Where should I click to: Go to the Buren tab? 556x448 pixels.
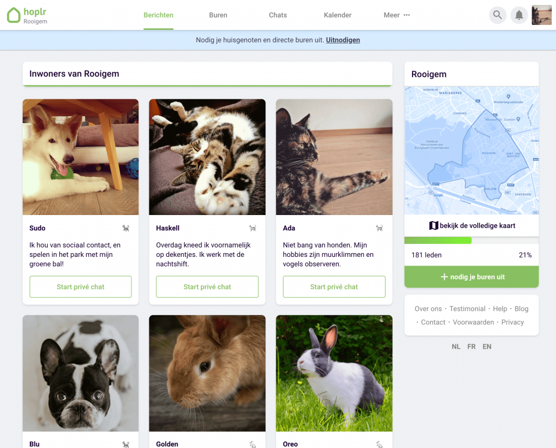218,15
